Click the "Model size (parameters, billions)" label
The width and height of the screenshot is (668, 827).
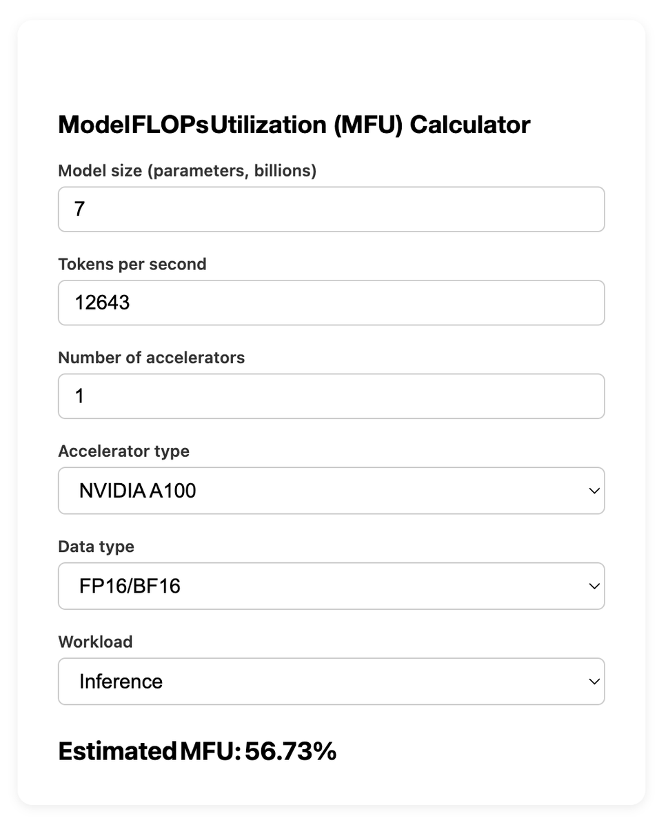pyautogui.click(x=188, y=171)
